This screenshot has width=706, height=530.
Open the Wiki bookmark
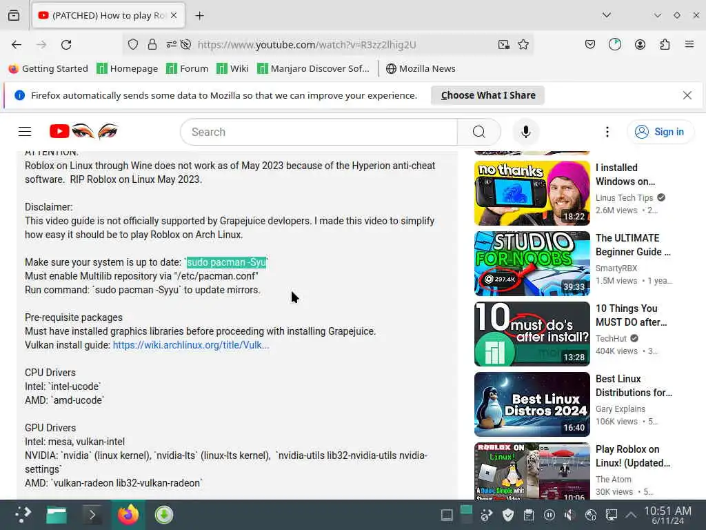232,68
